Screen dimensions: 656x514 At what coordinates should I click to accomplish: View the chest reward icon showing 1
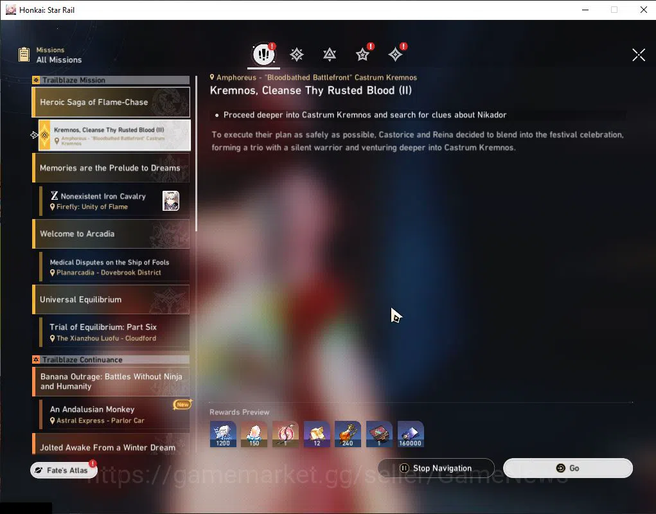pos(379,434)
